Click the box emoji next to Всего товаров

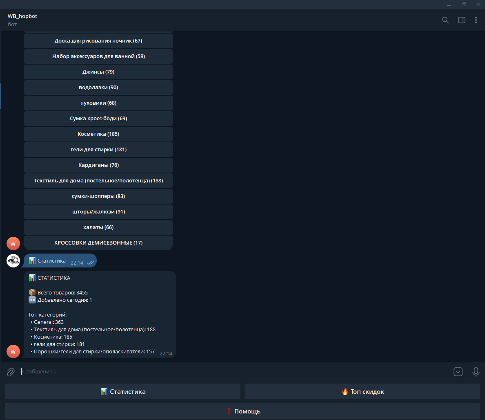32,292
